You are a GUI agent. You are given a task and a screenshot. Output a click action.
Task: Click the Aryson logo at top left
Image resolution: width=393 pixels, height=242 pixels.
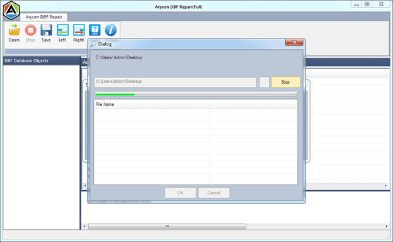tap(11, 11)
